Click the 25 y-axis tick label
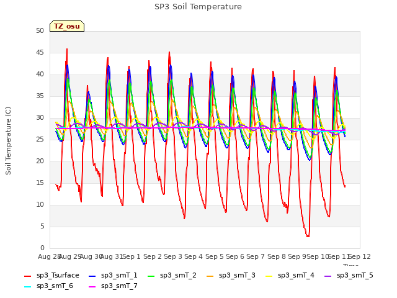 [x=40, y=139]
